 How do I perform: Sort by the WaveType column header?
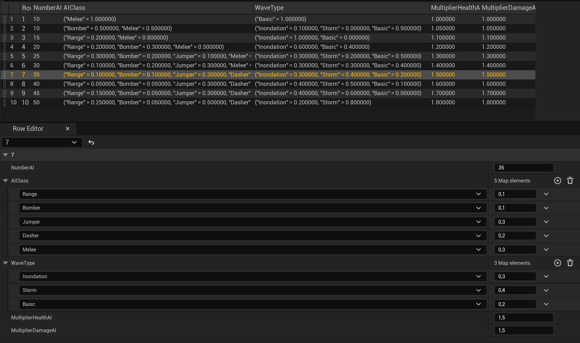tap(269, 8)
